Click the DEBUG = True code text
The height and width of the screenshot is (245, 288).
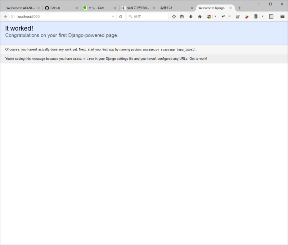click(x=84, y=59)
